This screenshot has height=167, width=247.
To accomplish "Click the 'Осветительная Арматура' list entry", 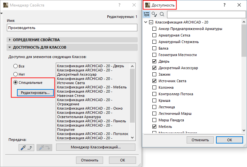I will [79, 117].
